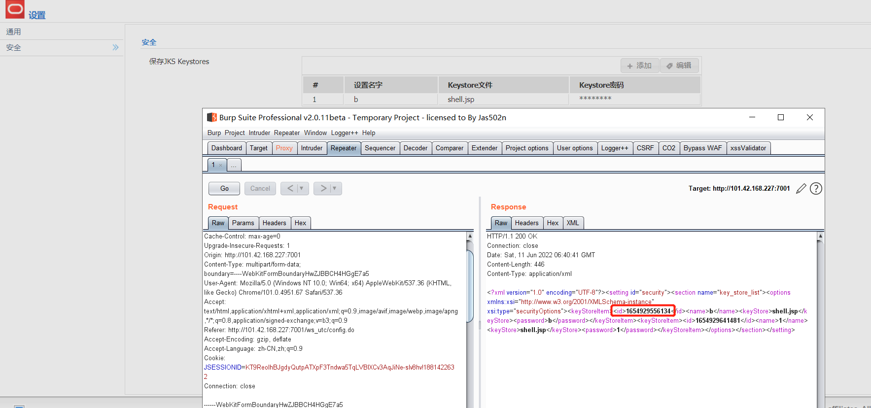The height and width of the screenshot is (408, 871).
Task: Open the Burp menu
Action: [x=214, y=133]
